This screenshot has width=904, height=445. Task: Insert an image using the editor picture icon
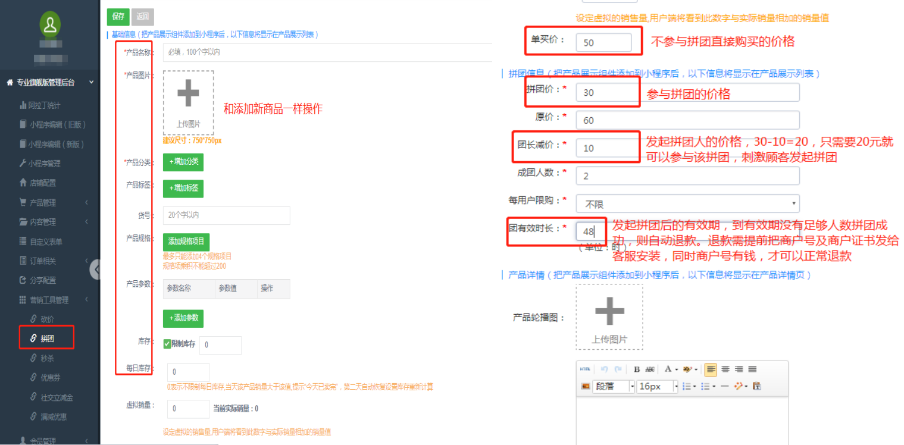586,387
